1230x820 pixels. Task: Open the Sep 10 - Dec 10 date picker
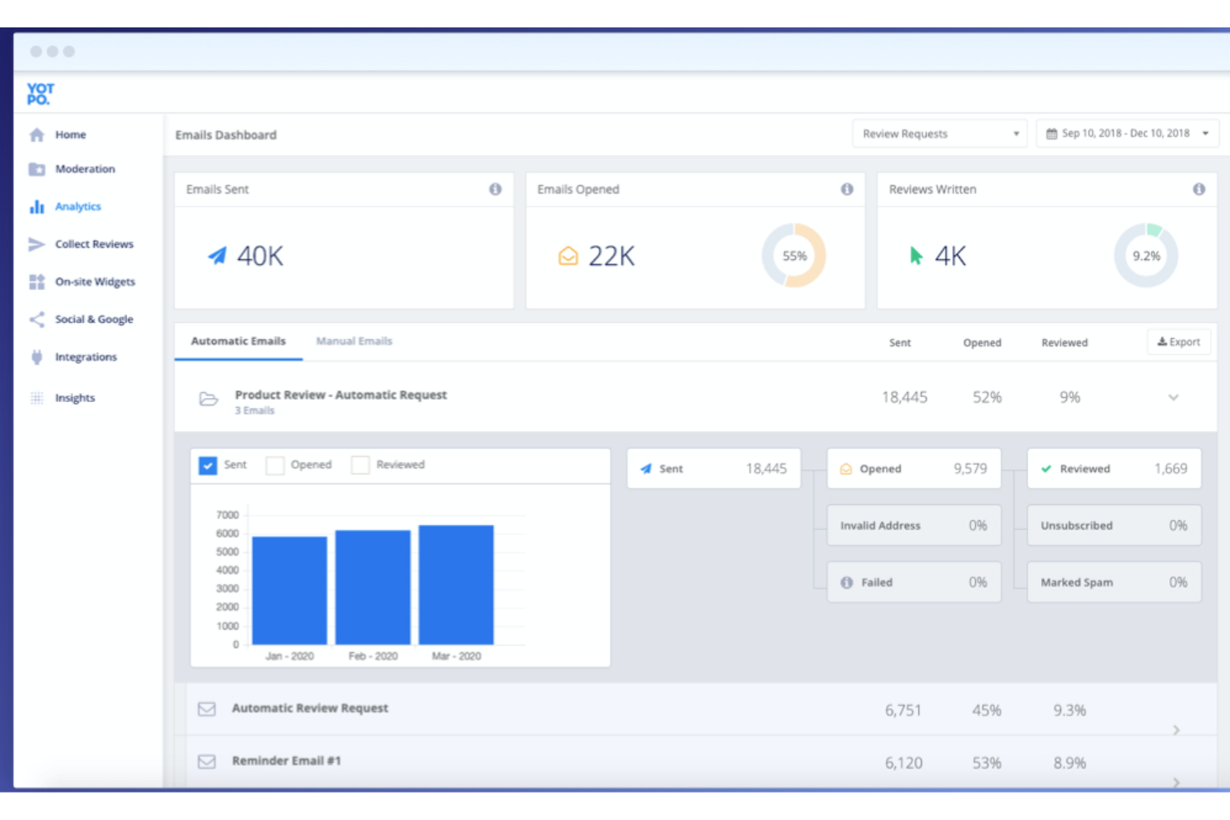[x=1127, y=133]
